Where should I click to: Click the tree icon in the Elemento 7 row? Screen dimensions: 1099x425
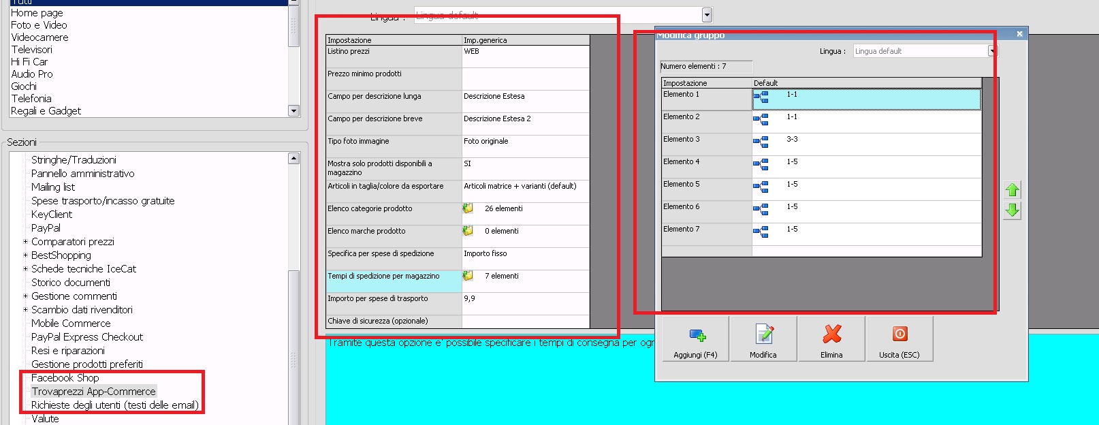click(x=761, y=232)
